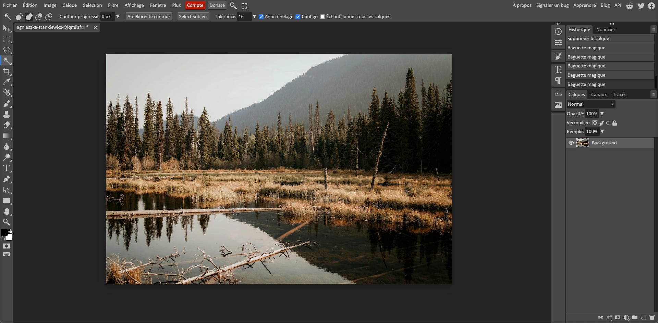Select the Eraser tool
Image resolution: width=658 pixels, height=323 pixels.
point(7,125)
